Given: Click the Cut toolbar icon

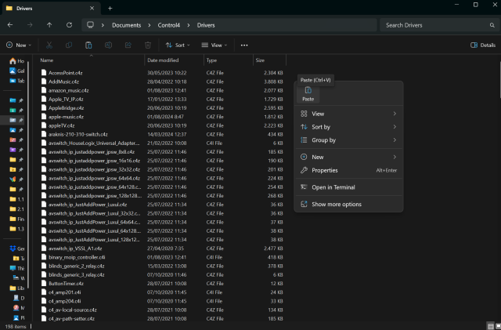Looking at the screenshot, I should pyautogui.click(x=49, y=45).
